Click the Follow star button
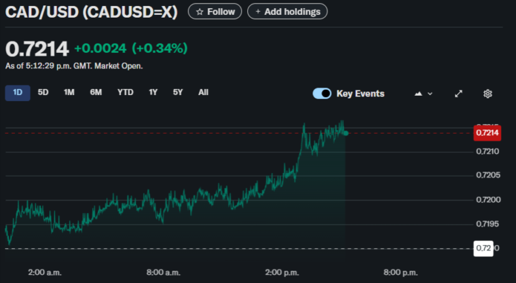The width and height of the screenshot is (516, 283). pyautogui.click(x=215, y=12)
